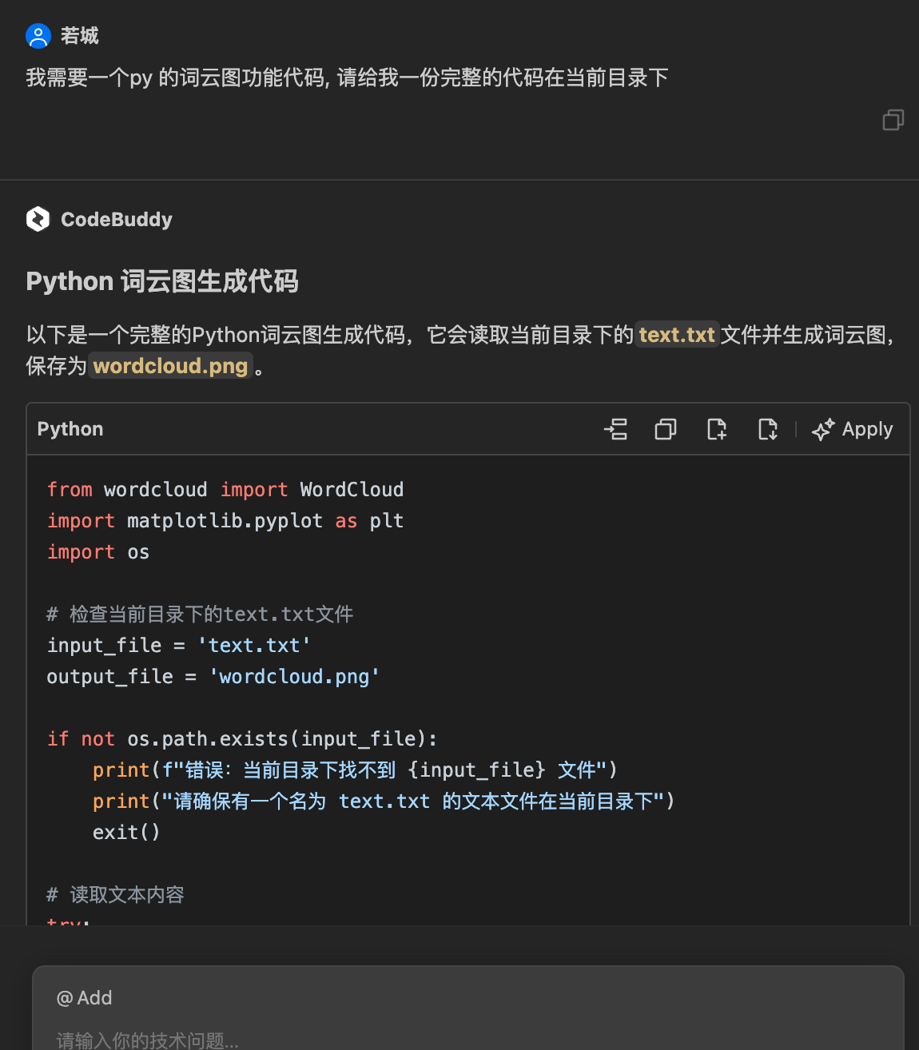Open the @ Add attachment selector
This screenshot has width=919, height=1050.
coord(84,997)
